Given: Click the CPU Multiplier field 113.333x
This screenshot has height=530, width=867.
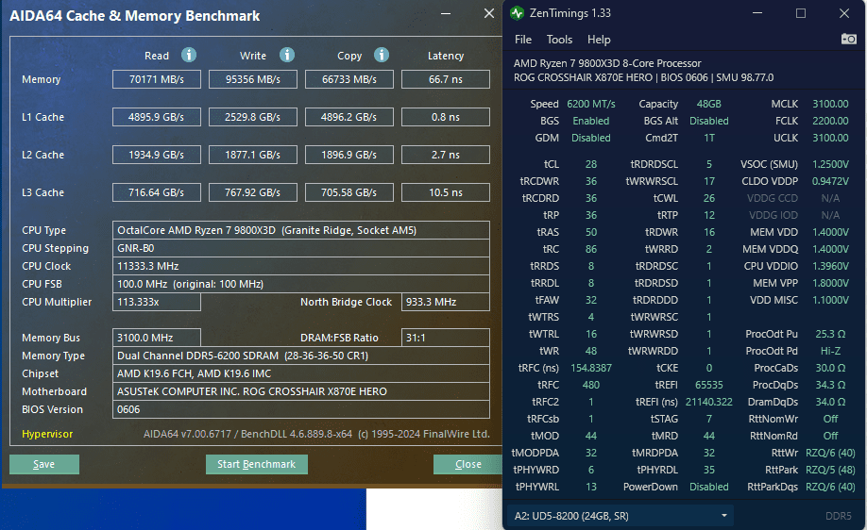Looking at the screenshot, I should pyautogui.click(x=157, y=302).
